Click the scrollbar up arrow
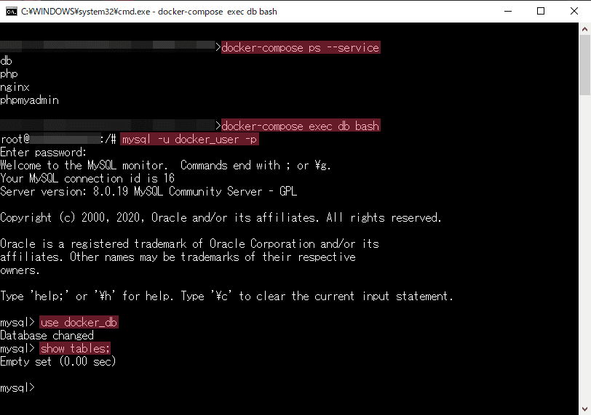Image resolution: width=591 pixels, height=415 pixels. point(584,29)
